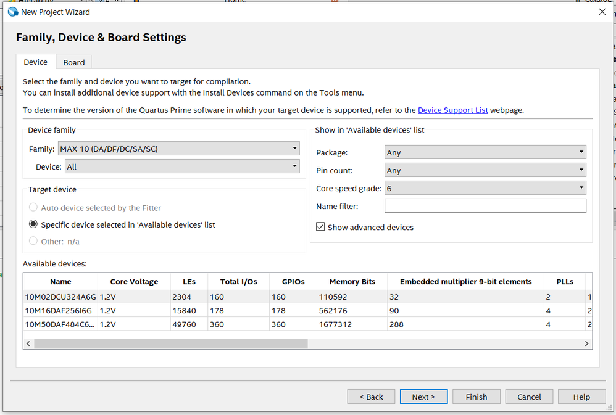Select the 10M02DCU324A6G device row
This screenshot has height=415, width=616.
tap(60, 297)
